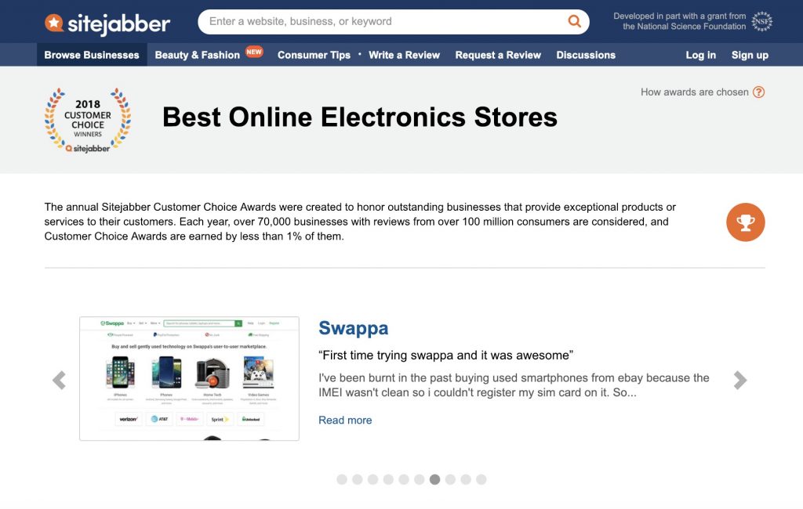
Task: Open the Swappa business title link
Action: 354,328
